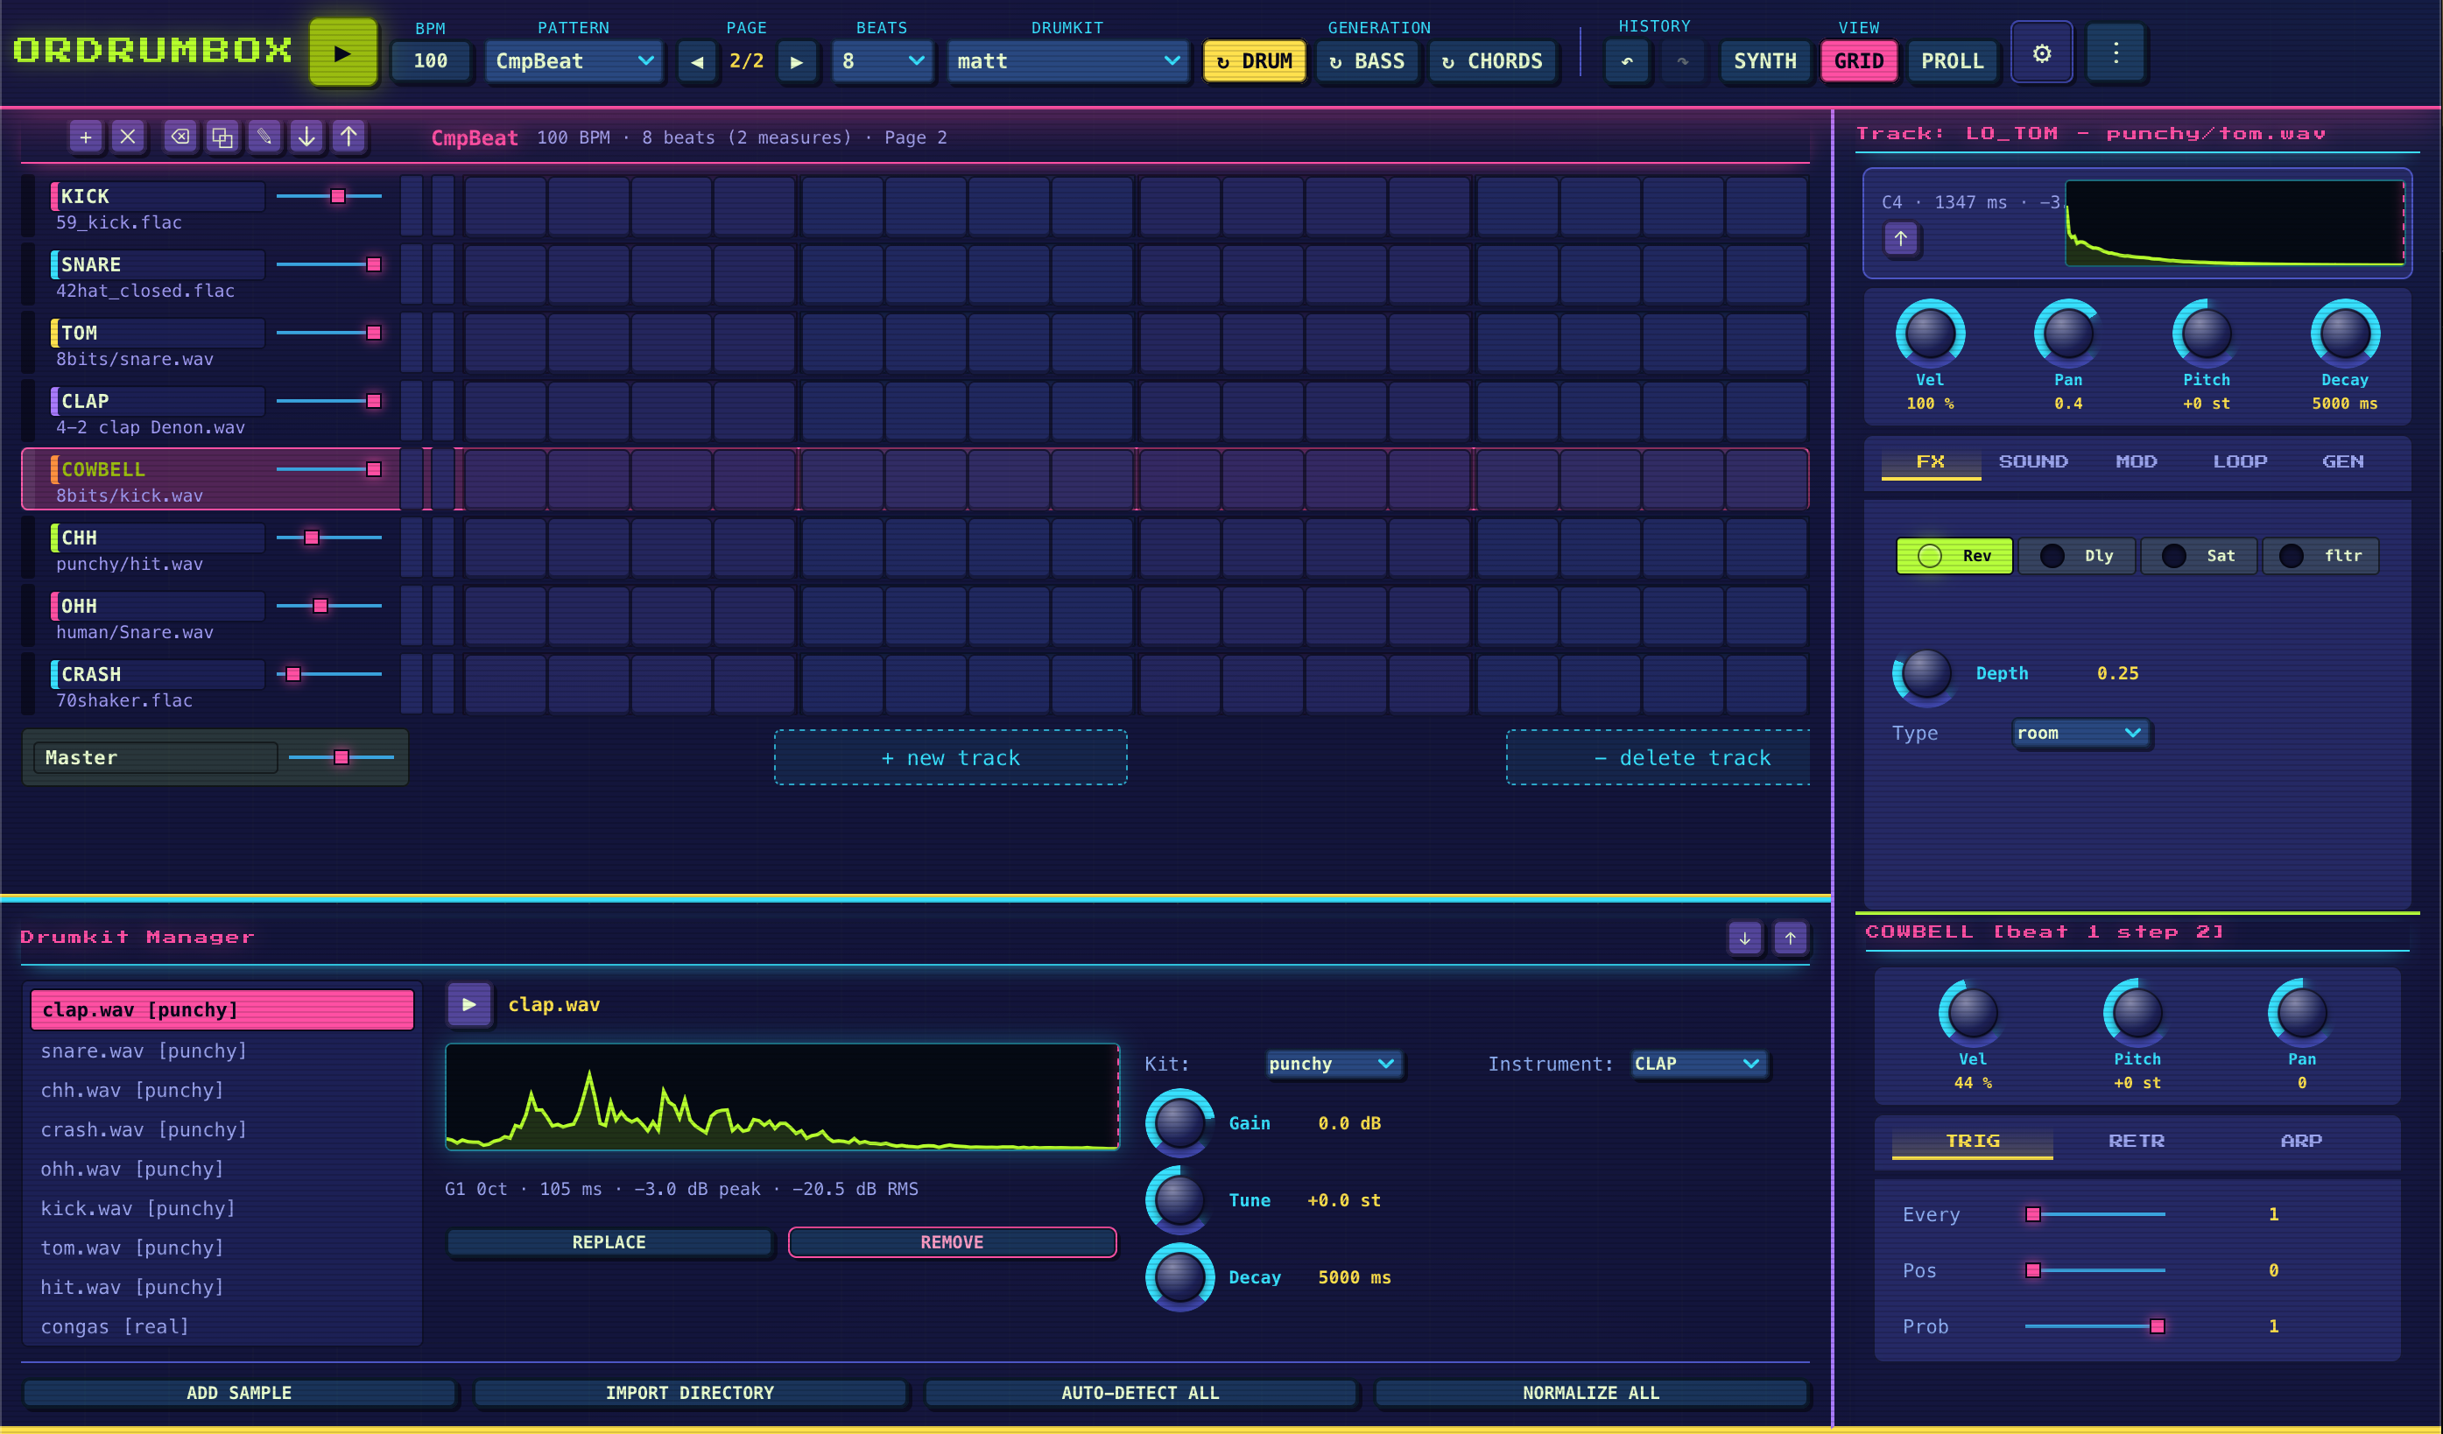Screen dimensions: 2443x1434
Task: Enable the Dly effect
Action: [2077, 556]
